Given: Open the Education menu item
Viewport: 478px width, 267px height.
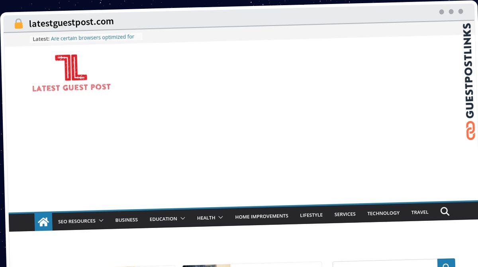Looking at the screenshot, I should [163, 219].
